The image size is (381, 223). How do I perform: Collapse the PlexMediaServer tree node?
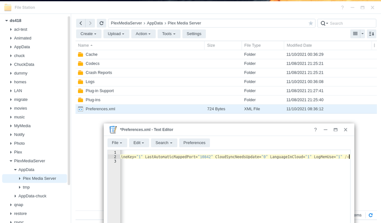coord(11,161)
